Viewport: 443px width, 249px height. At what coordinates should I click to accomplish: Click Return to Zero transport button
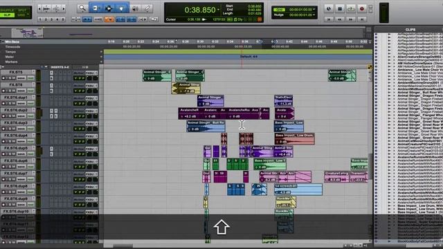(x=329, y=19)
